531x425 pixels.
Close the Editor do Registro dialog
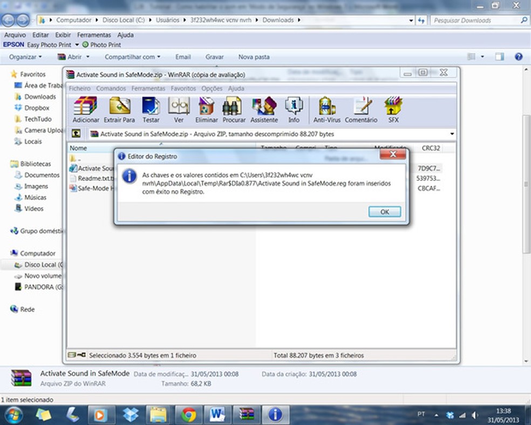click(393, 154)
